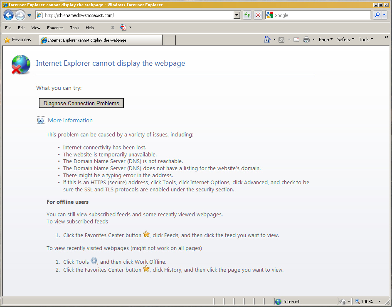Open the Tools menu in menu bar
The image size is (392, 307).
pyautogui.click(x=74, y=27)
